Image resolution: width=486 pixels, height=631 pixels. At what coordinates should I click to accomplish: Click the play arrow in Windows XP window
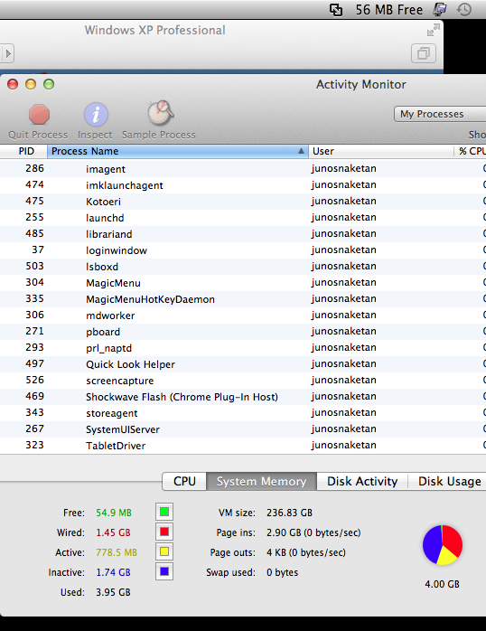pyautogui.click(x=7, y=53)
